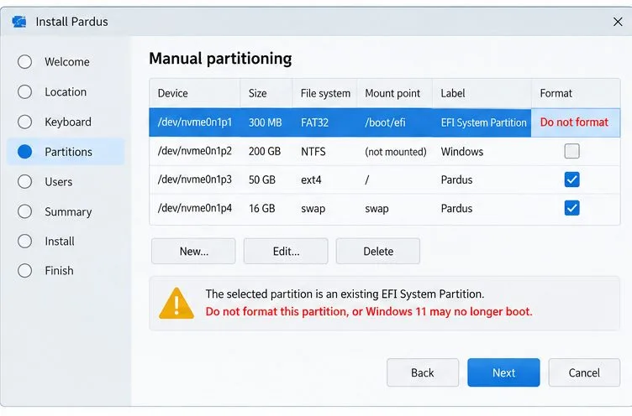Viewport: 632px width, 416px height.
Task: Select the Location step radio circle
Action: tap(24, 91)
